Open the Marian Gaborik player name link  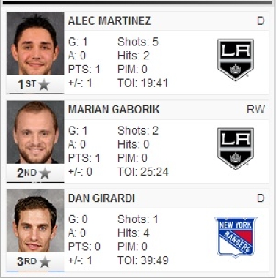[114, 110]
